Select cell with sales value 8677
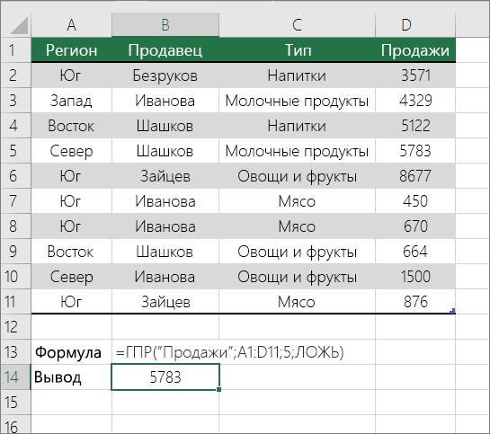490x434 pixels. coord(415,176)
